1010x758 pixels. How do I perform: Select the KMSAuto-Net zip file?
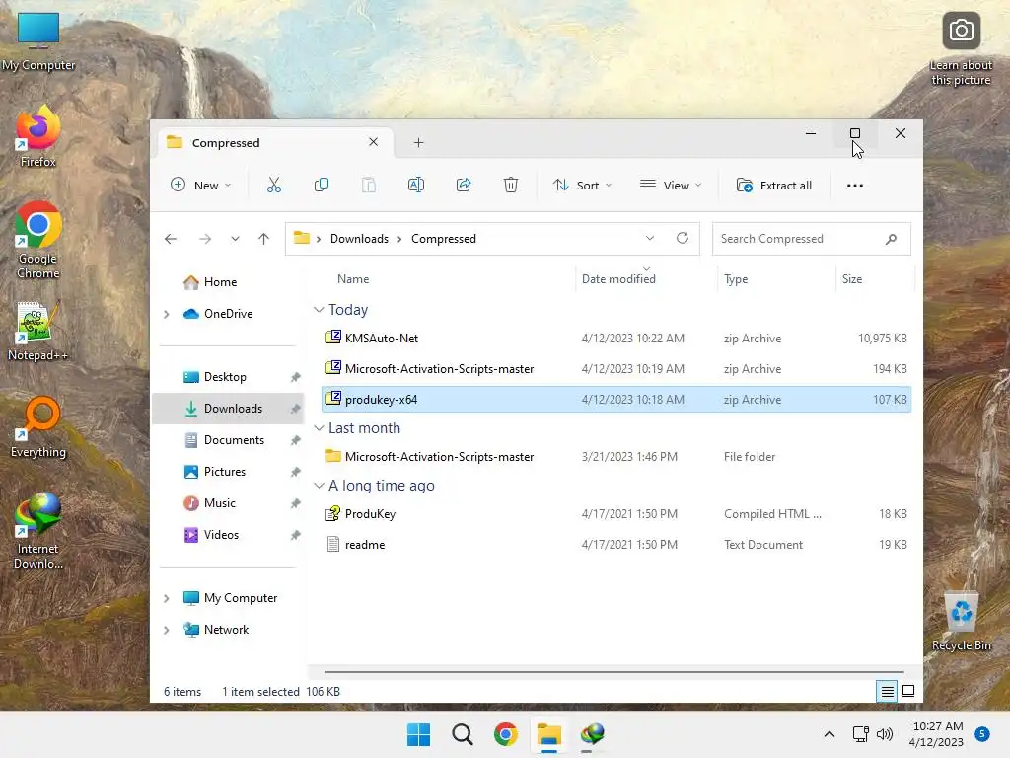click(x=616, y=338)
